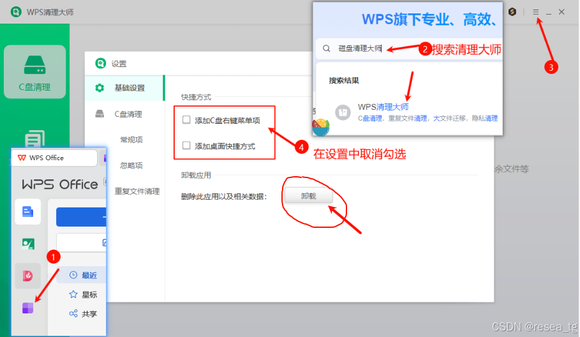Click the blue new button in WPS Office
This screenshot has height=337, width=580.
81,217
